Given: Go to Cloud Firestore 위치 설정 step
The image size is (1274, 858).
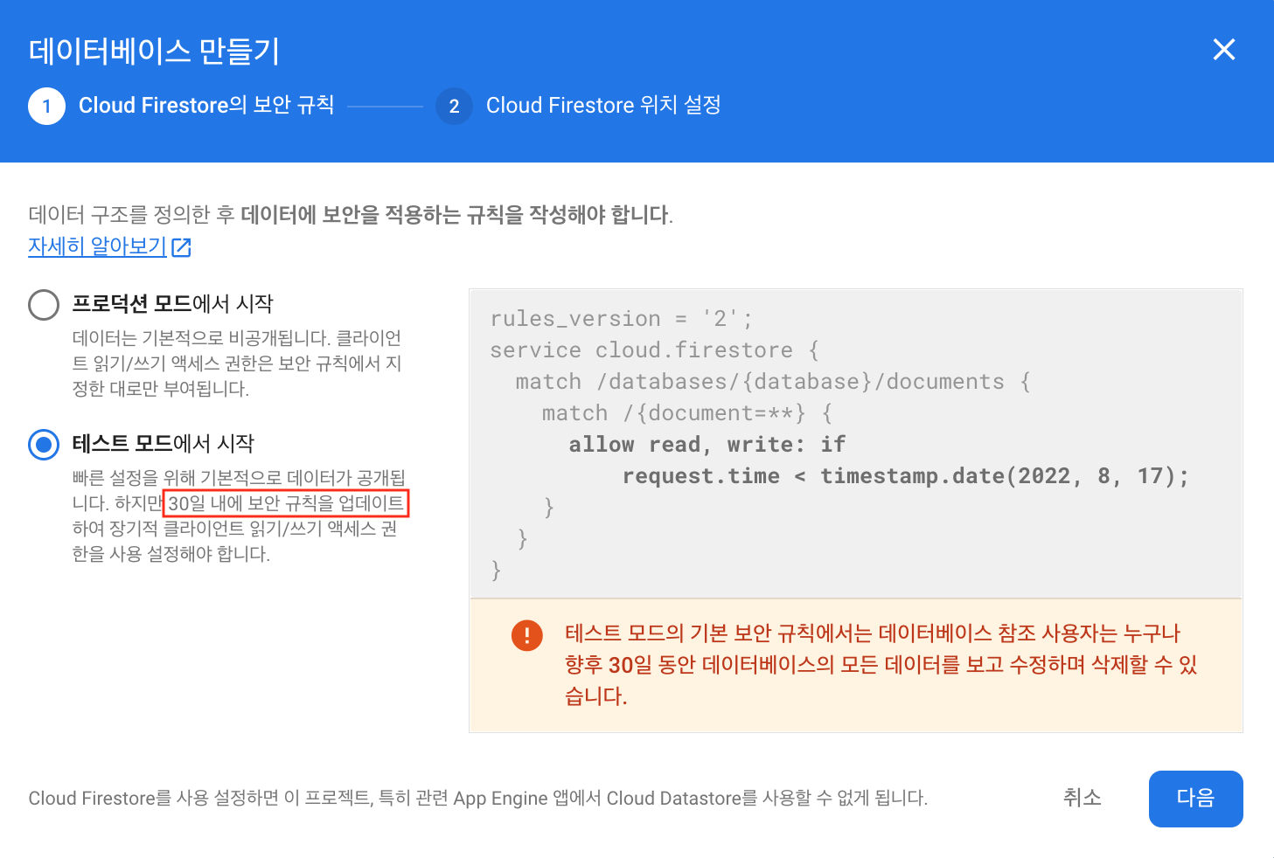Looking at the screenshot, I should (603, 106).
